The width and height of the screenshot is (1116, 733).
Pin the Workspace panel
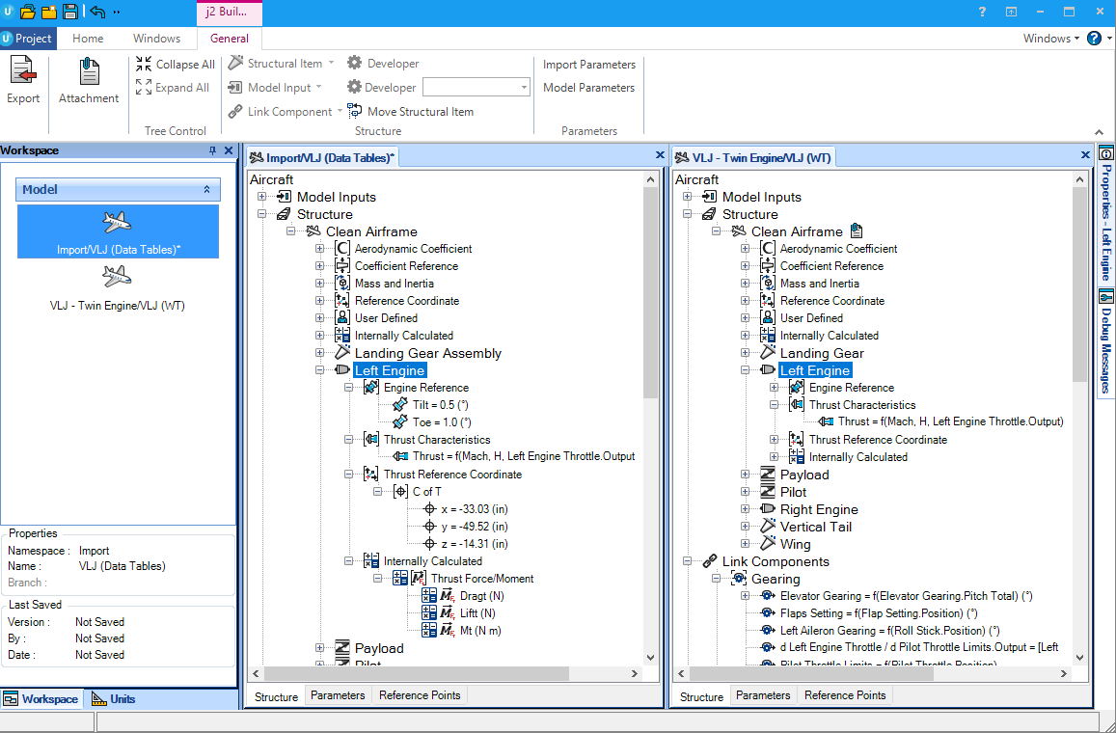(212, 150)
